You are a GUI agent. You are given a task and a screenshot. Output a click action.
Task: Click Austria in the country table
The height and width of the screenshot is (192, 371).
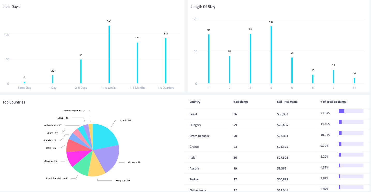pyautogui.click(x=194, y=168)
